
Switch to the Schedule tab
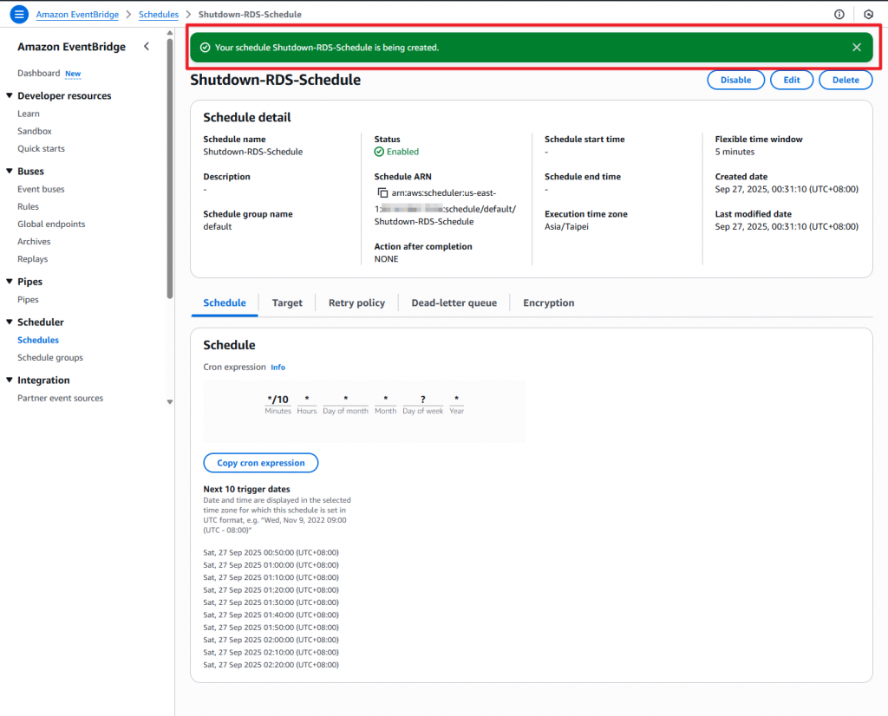tap(225, 303)
